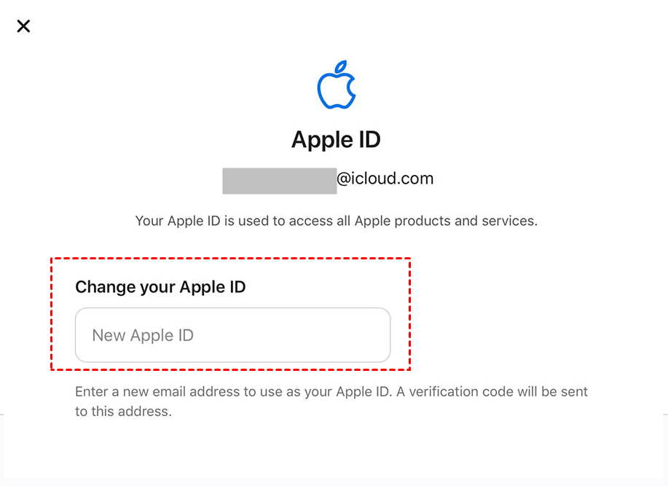Screen dimensions: 668x486
Task: Click the blue Apple logo
Action: (336, 88)
